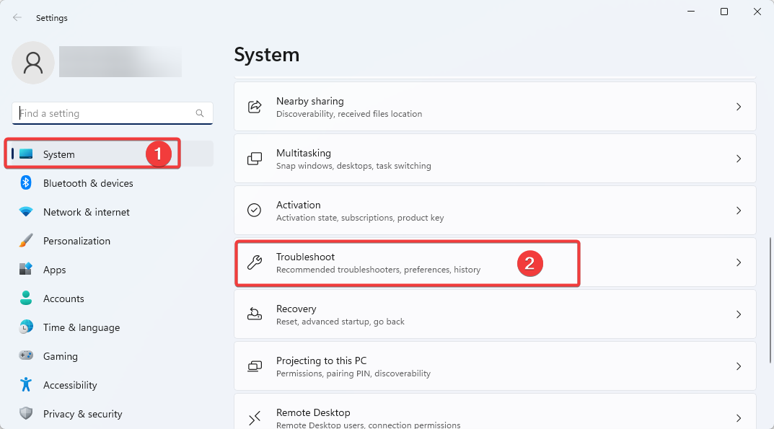The image size is (774, 429).
Task: Click the Troubleshoot wrench icon
Action: coord(254,262)
